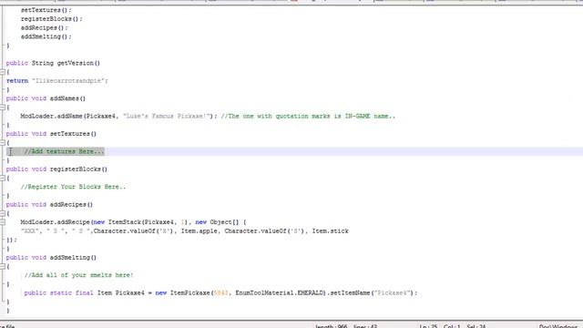Collapse the ModLoader.addRecipe statement fold marker
583x328 pixels.
tap(2, 222)
